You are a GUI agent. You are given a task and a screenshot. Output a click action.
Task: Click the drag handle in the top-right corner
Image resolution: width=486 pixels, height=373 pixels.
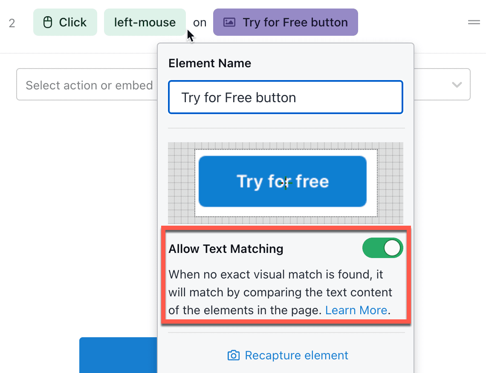click(x=474, y=22)
